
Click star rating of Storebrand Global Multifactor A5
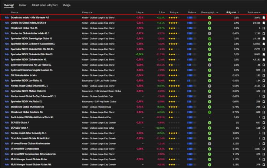pyautogui.click(x=174, y=107)
